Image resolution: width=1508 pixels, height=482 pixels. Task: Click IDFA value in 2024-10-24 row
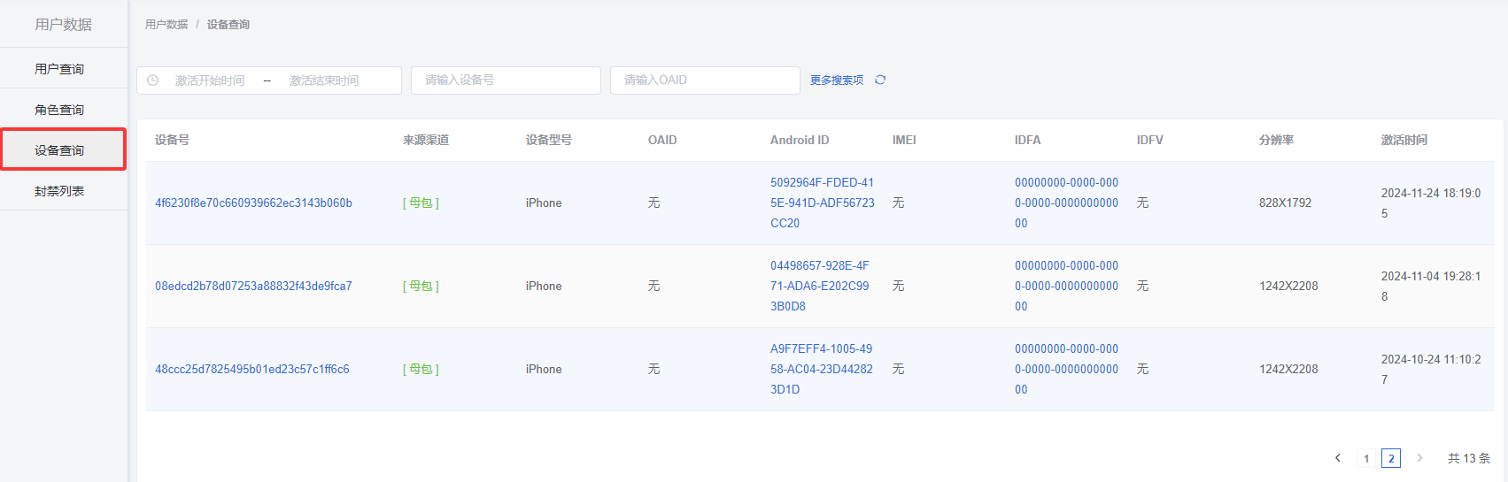click(x=1066, y=369)
